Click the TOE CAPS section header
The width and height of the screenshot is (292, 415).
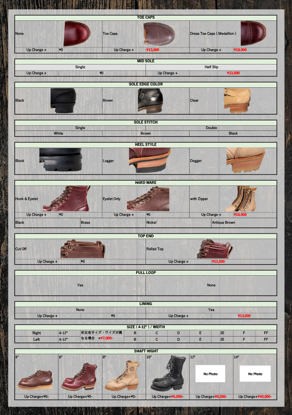click(146, 17)
